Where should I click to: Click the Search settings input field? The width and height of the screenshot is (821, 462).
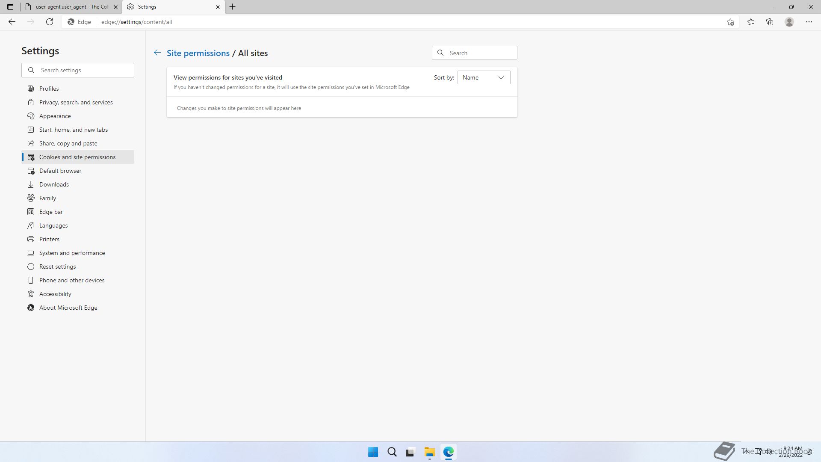[x=83, y=70]
